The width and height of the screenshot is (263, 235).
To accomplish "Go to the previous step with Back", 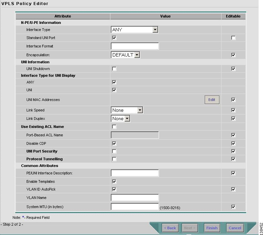I will tap(170, 228).
